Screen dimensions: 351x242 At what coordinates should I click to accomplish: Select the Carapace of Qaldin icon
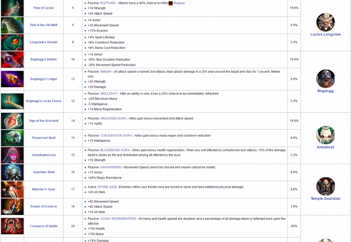pyautogui.click(x=11, y=226)
